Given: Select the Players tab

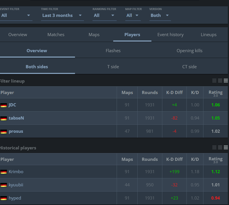Looking at the screenshot, I should tap(132, 35).
